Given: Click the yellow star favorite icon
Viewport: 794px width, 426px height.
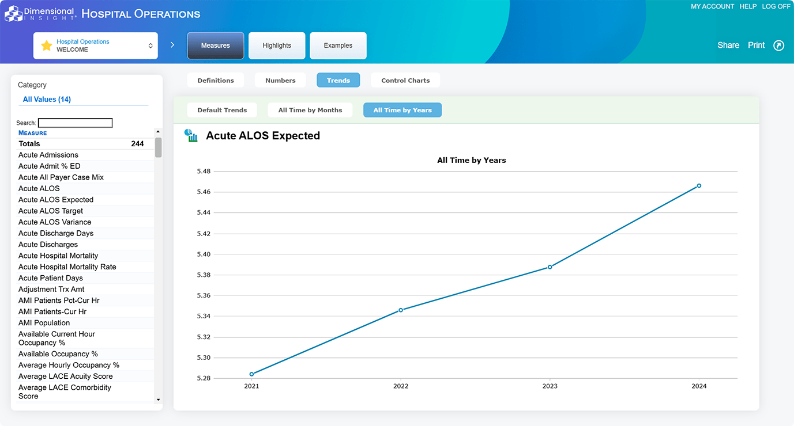Looking at the screenshot, I should (47, 45).
